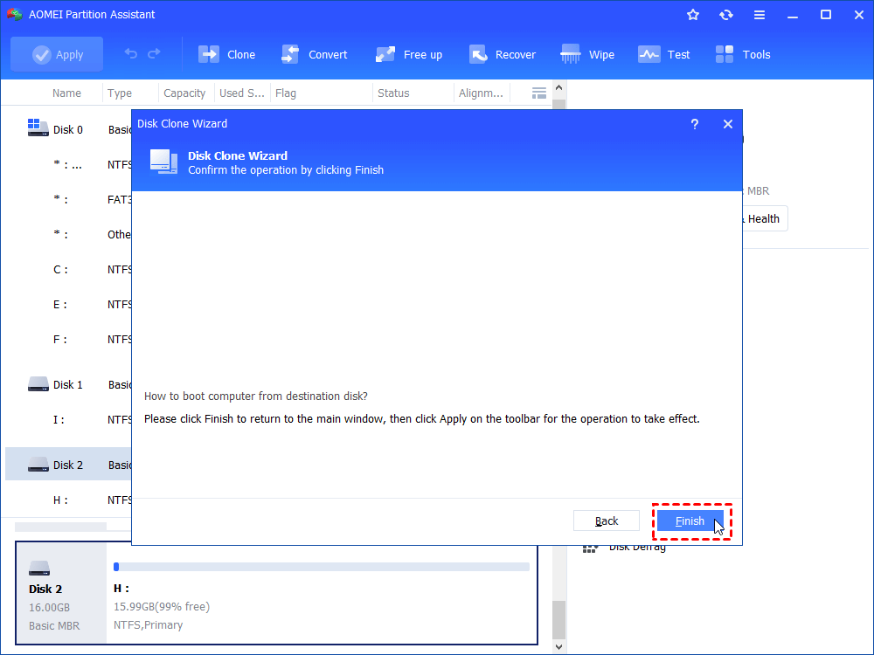Click text 'How to boot computer from destination disk?'

pos(256,396)
